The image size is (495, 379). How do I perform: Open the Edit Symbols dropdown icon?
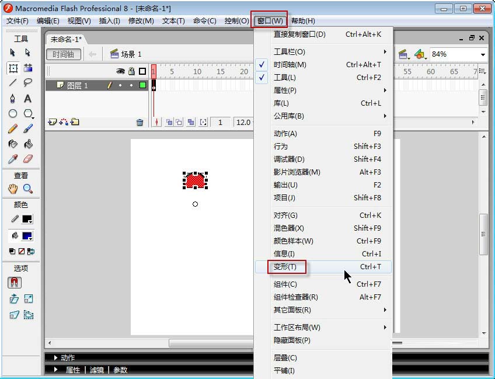[420, 55]
